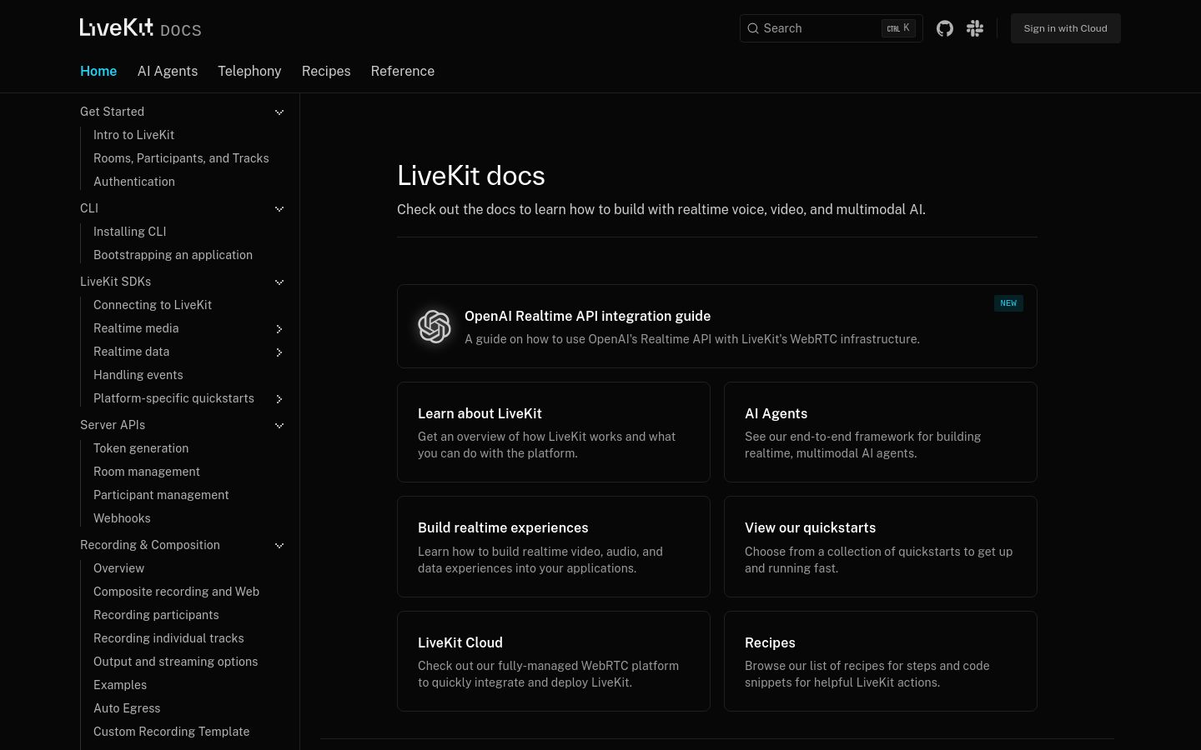Open the Learn about LiveKit card
The height and width of the screenshot is (750, 1201).
[554, 432]
